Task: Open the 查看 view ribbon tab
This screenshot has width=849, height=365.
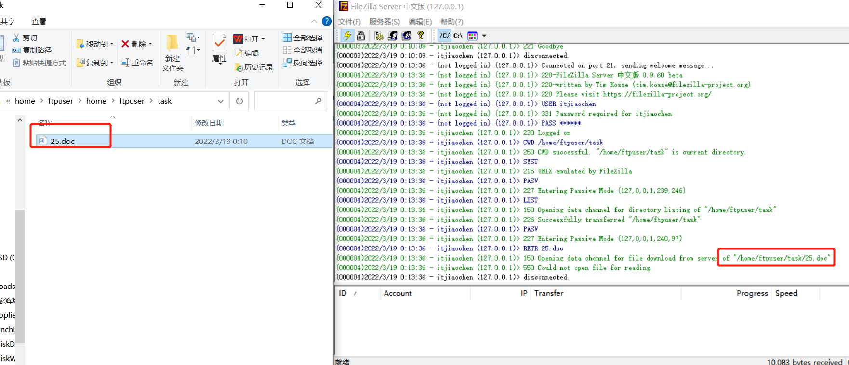Action: (39, 21)
